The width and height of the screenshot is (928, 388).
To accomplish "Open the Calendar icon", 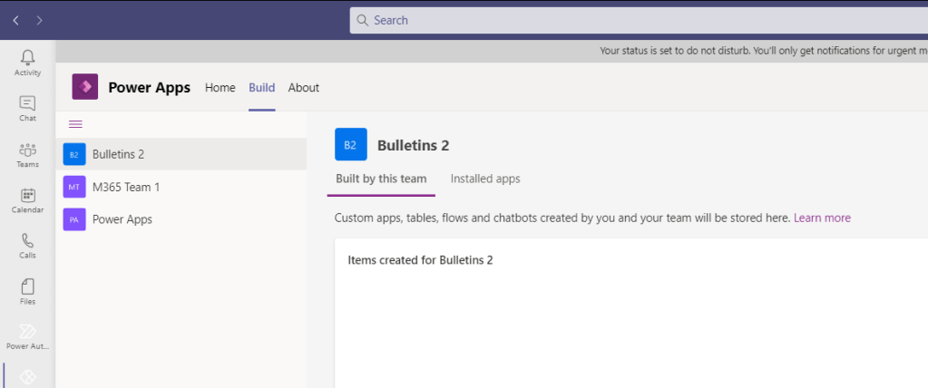I will [27, 199].
